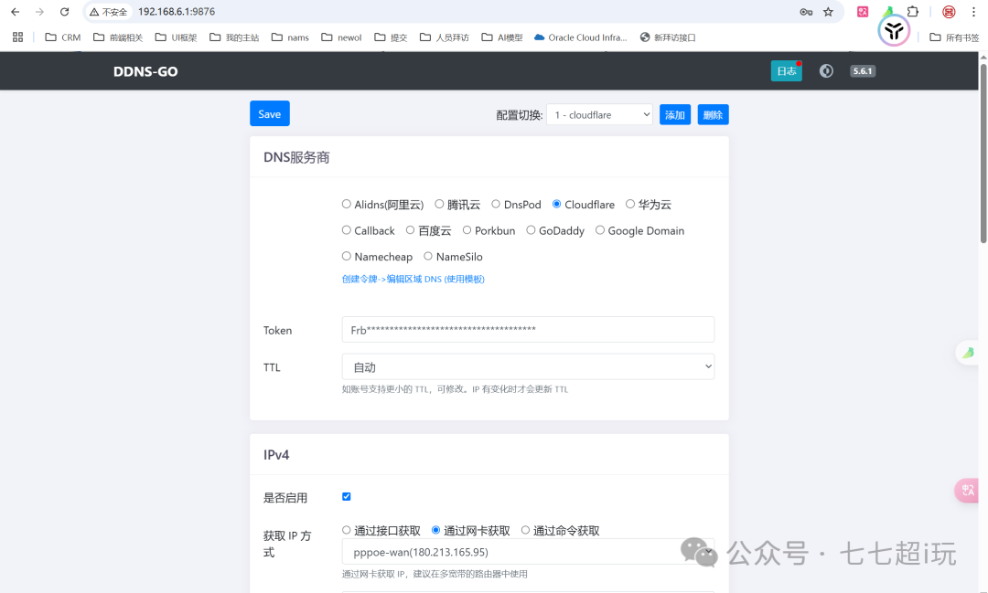Uncheck the IPv4 是否启用 checkbox
This screenshot has height=593, width=988.
347,497
